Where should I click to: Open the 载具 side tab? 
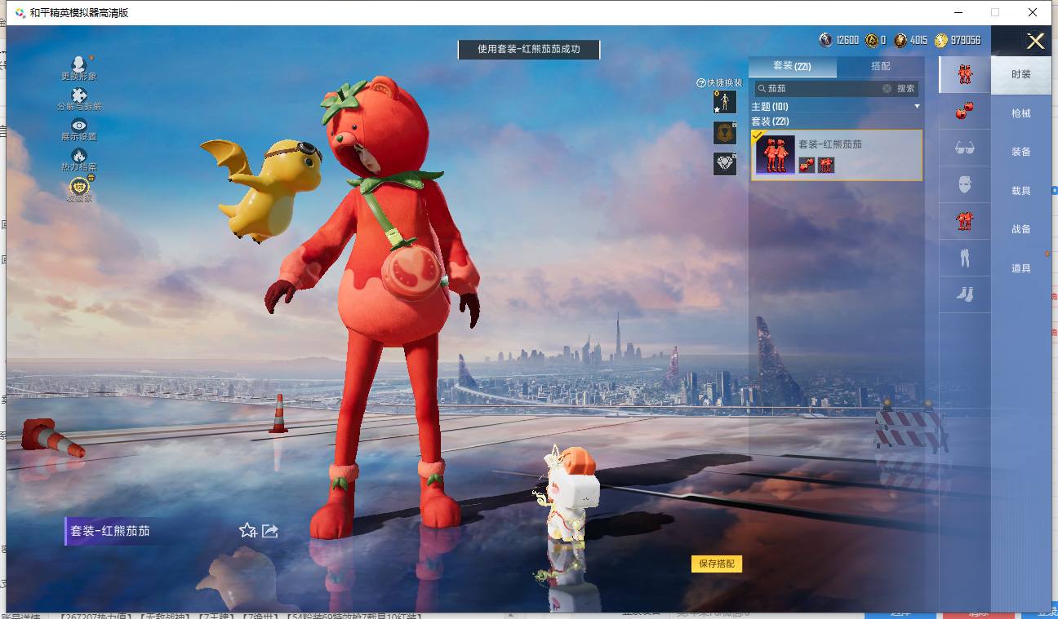pos(1021,191)
